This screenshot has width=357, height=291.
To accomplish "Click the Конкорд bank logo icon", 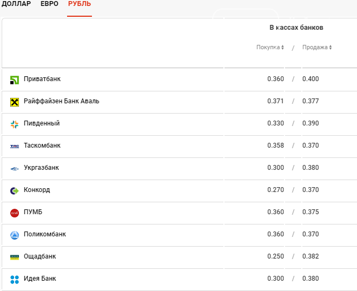I will coord(15,190).
